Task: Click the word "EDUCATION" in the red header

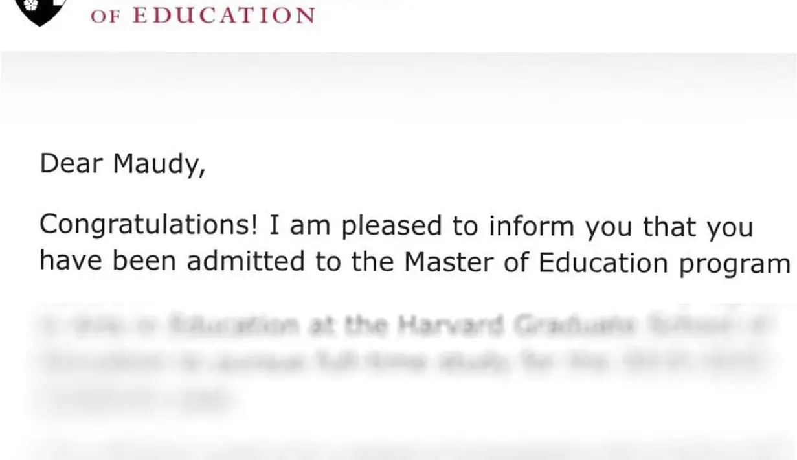Action: coord(224,16)
